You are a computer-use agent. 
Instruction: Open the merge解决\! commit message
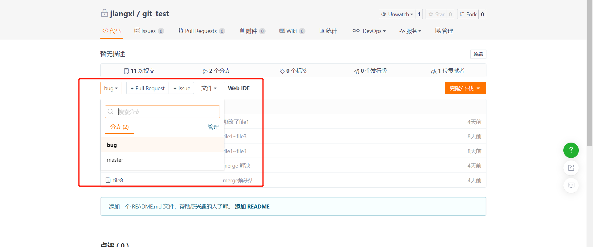click(238, 180)
